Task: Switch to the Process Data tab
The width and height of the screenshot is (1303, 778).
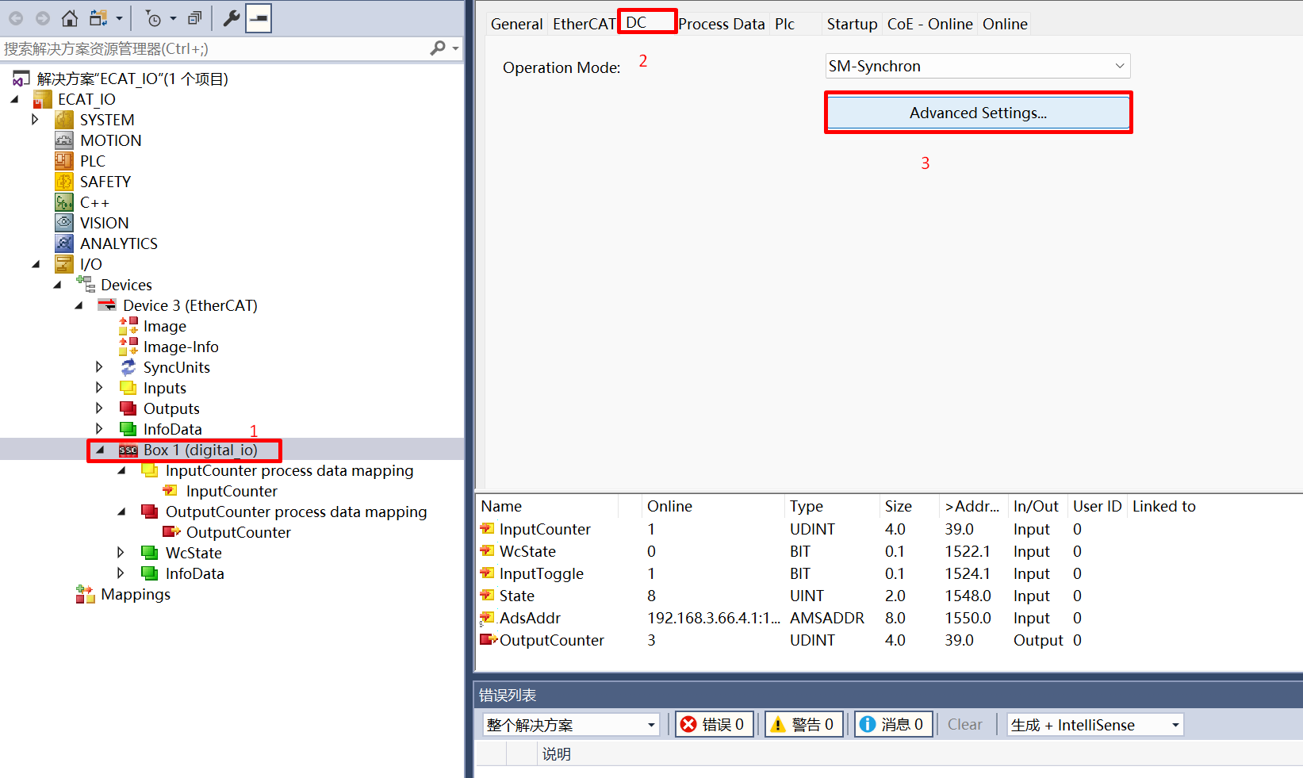Action: (721, 24)
